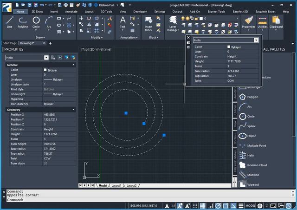Choose the Polyline tool in ribbon
The height and width of the screenshot is (210, 297).
tap(22, 22)
